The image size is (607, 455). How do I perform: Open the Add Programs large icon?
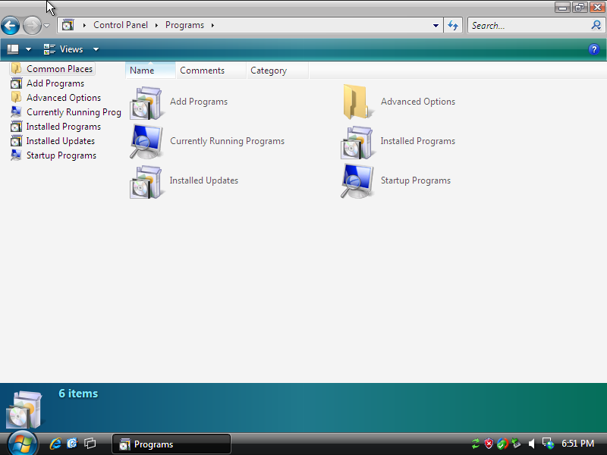point(146,102)
